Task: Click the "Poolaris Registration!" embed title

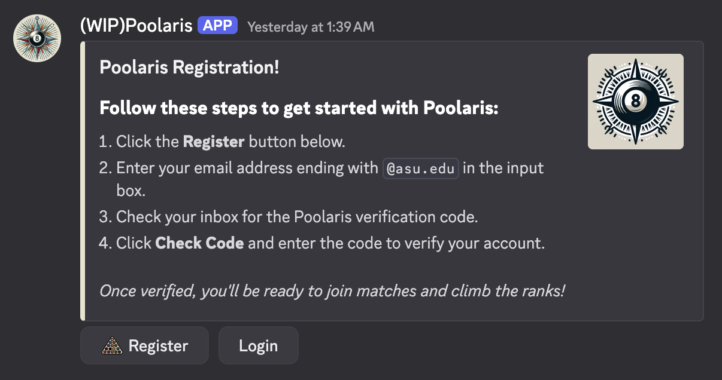Action: pyautogui.click(x=189, y=67)
